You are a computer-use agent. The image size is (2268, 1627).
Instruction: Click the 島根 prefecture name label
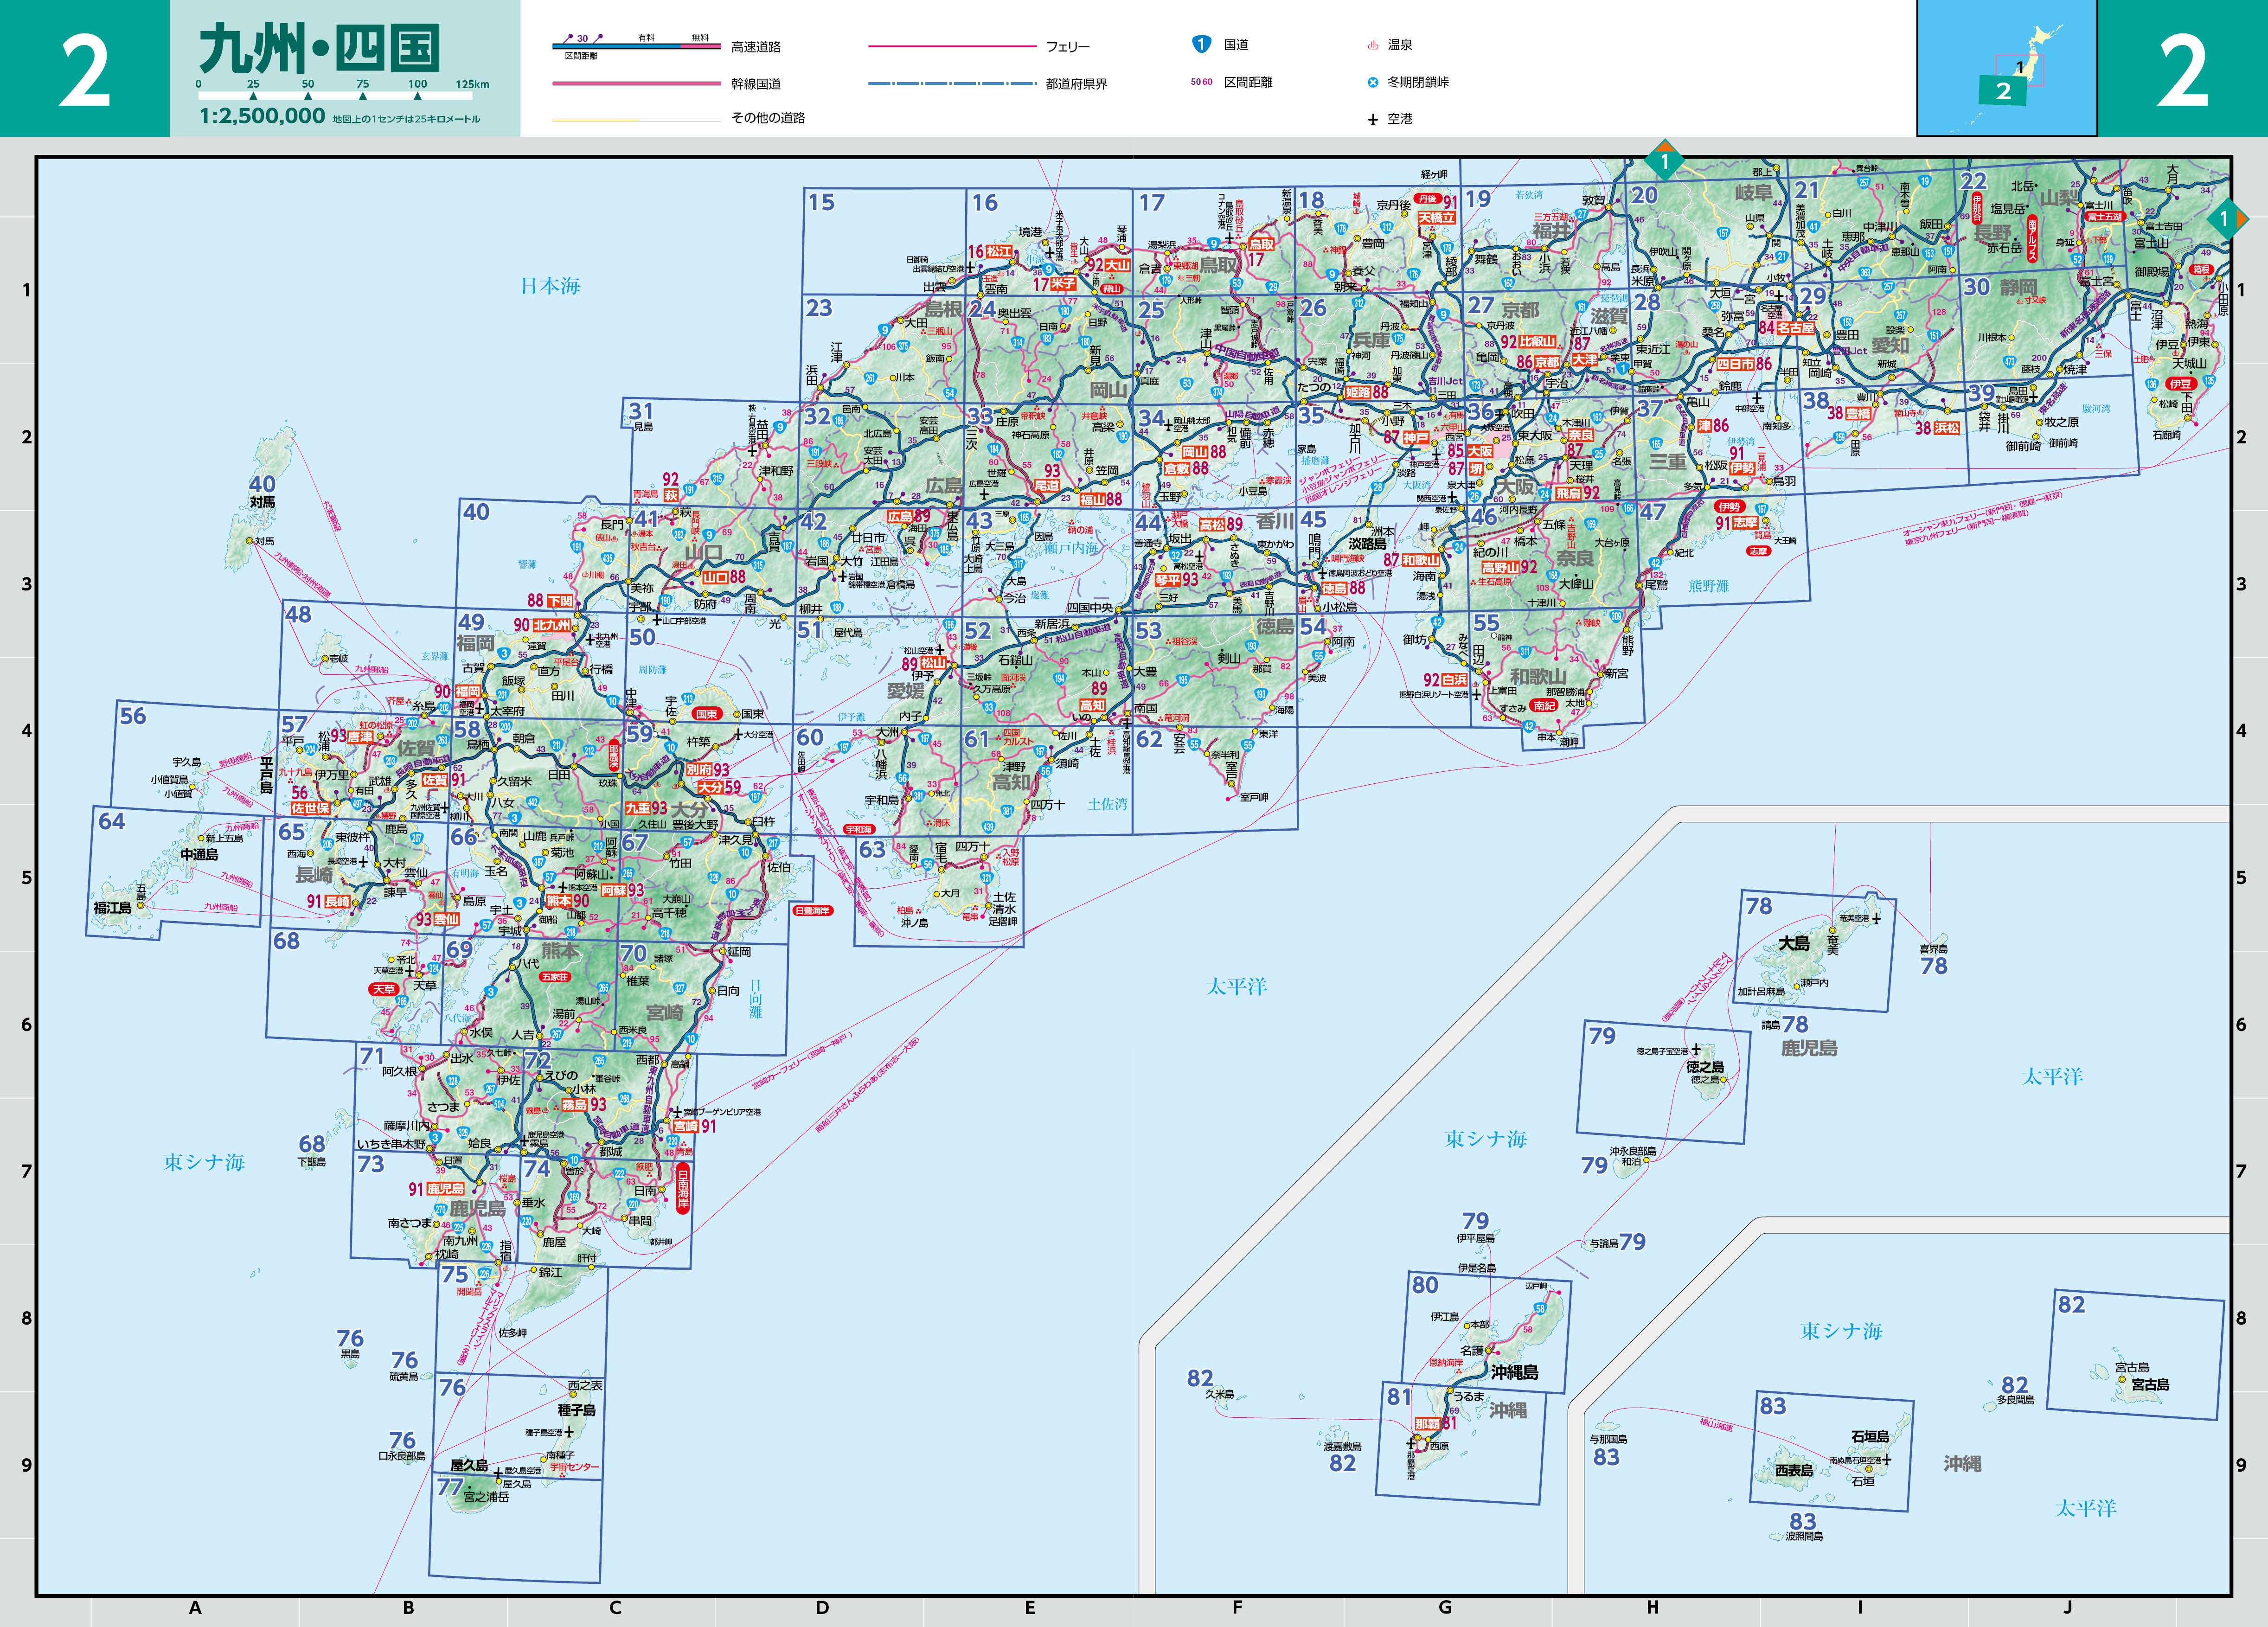point(943,309)
